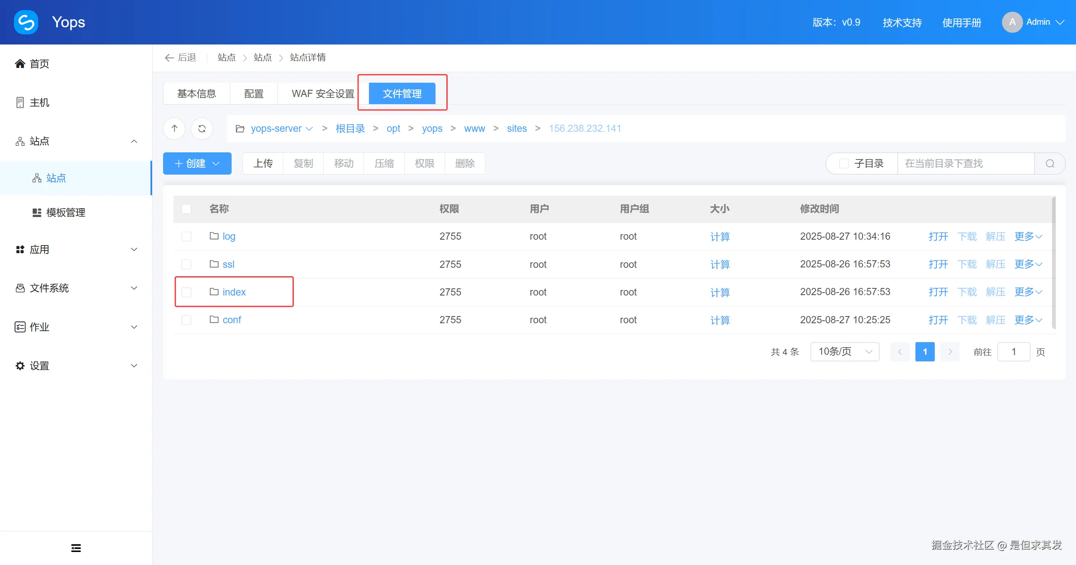Check the index folder checkbox
The width and height of the screenshot is (1076, 565).
186,292
